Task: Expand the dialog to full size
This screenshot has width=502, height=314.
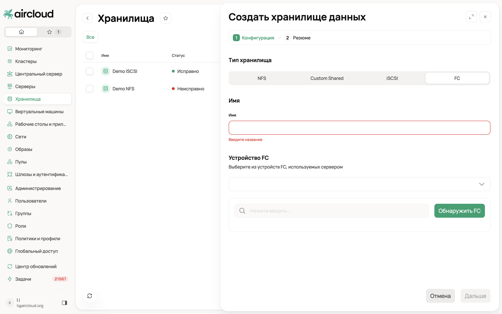Action: click(471, 17)
